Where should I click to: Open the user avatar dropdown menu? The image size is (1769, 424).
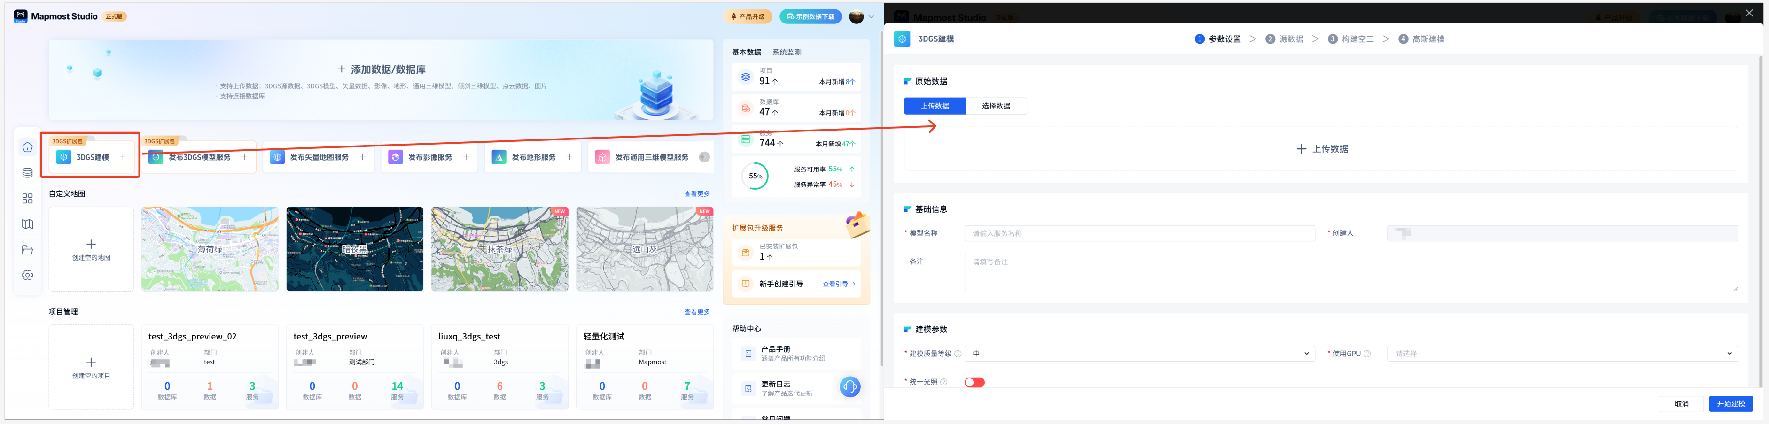coord(861,17)
